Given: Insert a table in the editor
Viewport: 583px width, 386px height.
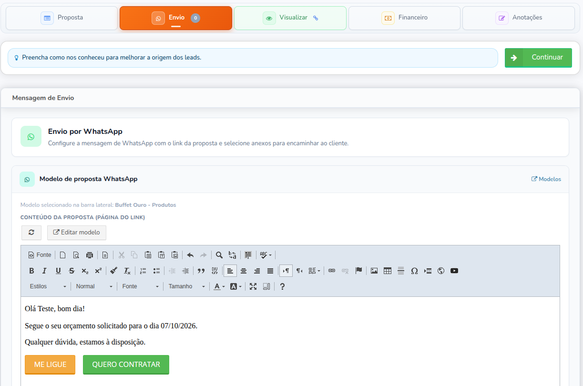Looking at the screenshot, I should pyautogui.click(x=388, y=271).
